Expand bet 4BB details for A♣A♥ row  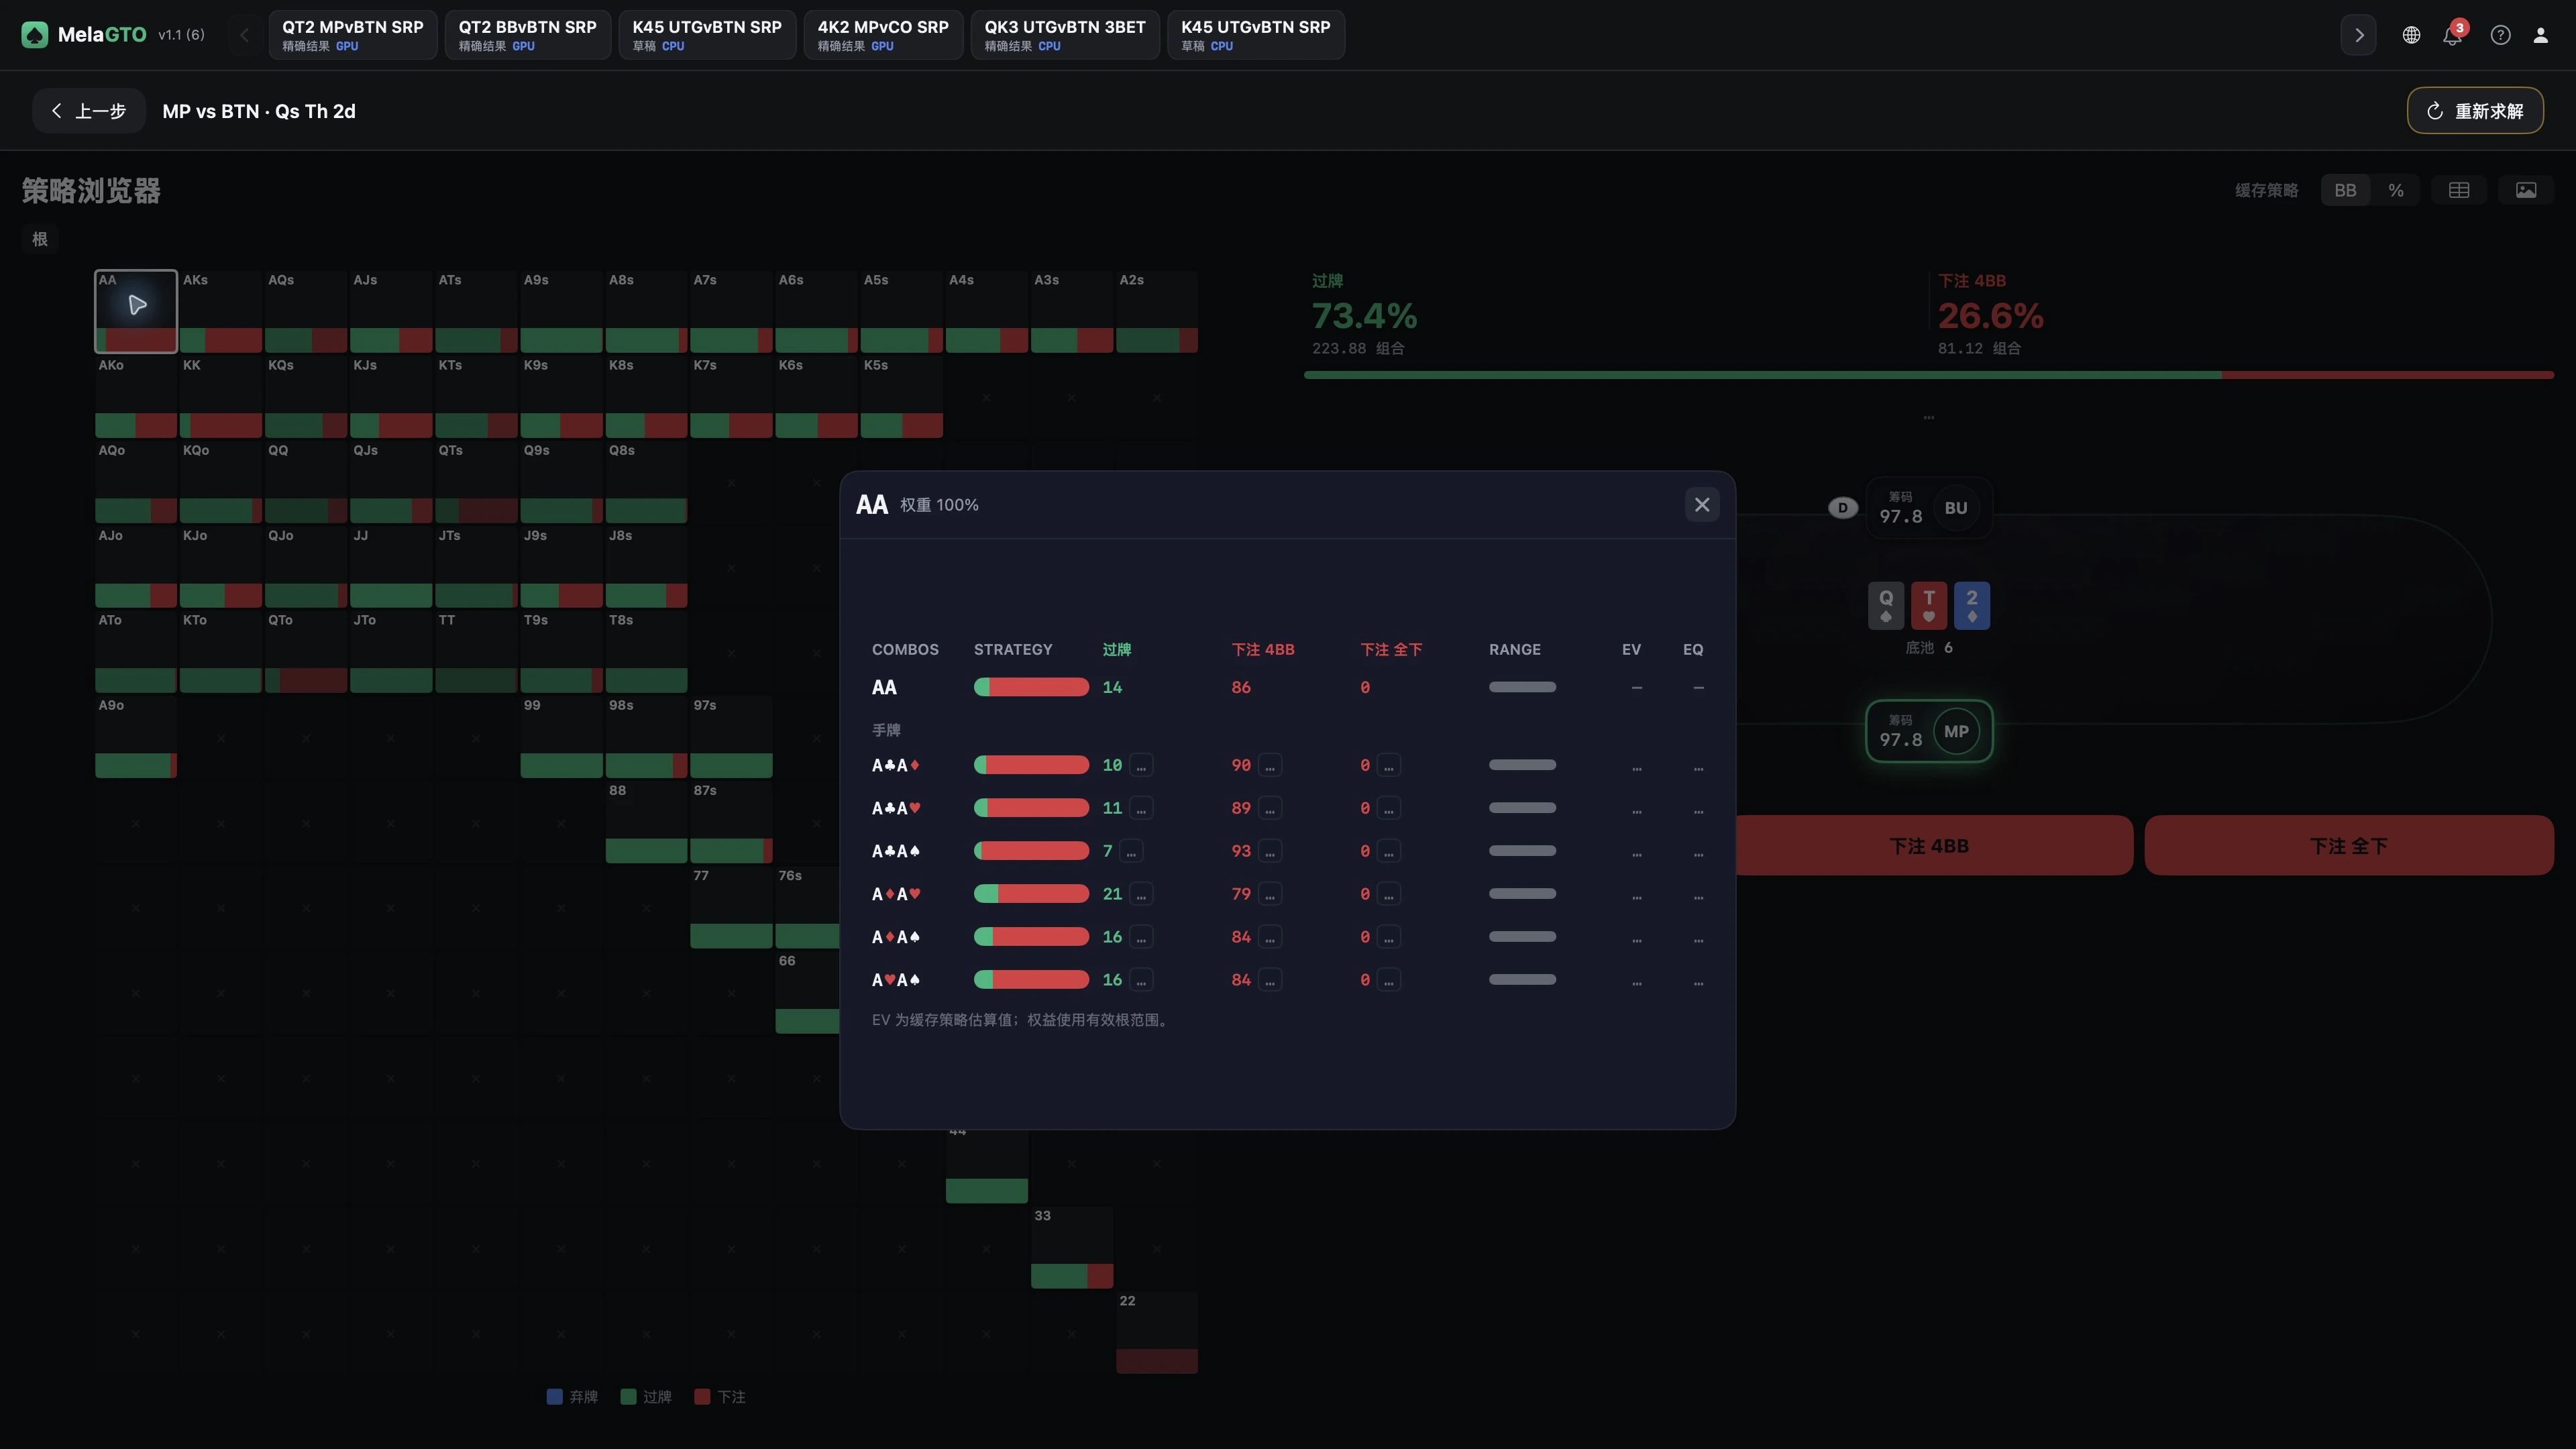[1270, 809]
